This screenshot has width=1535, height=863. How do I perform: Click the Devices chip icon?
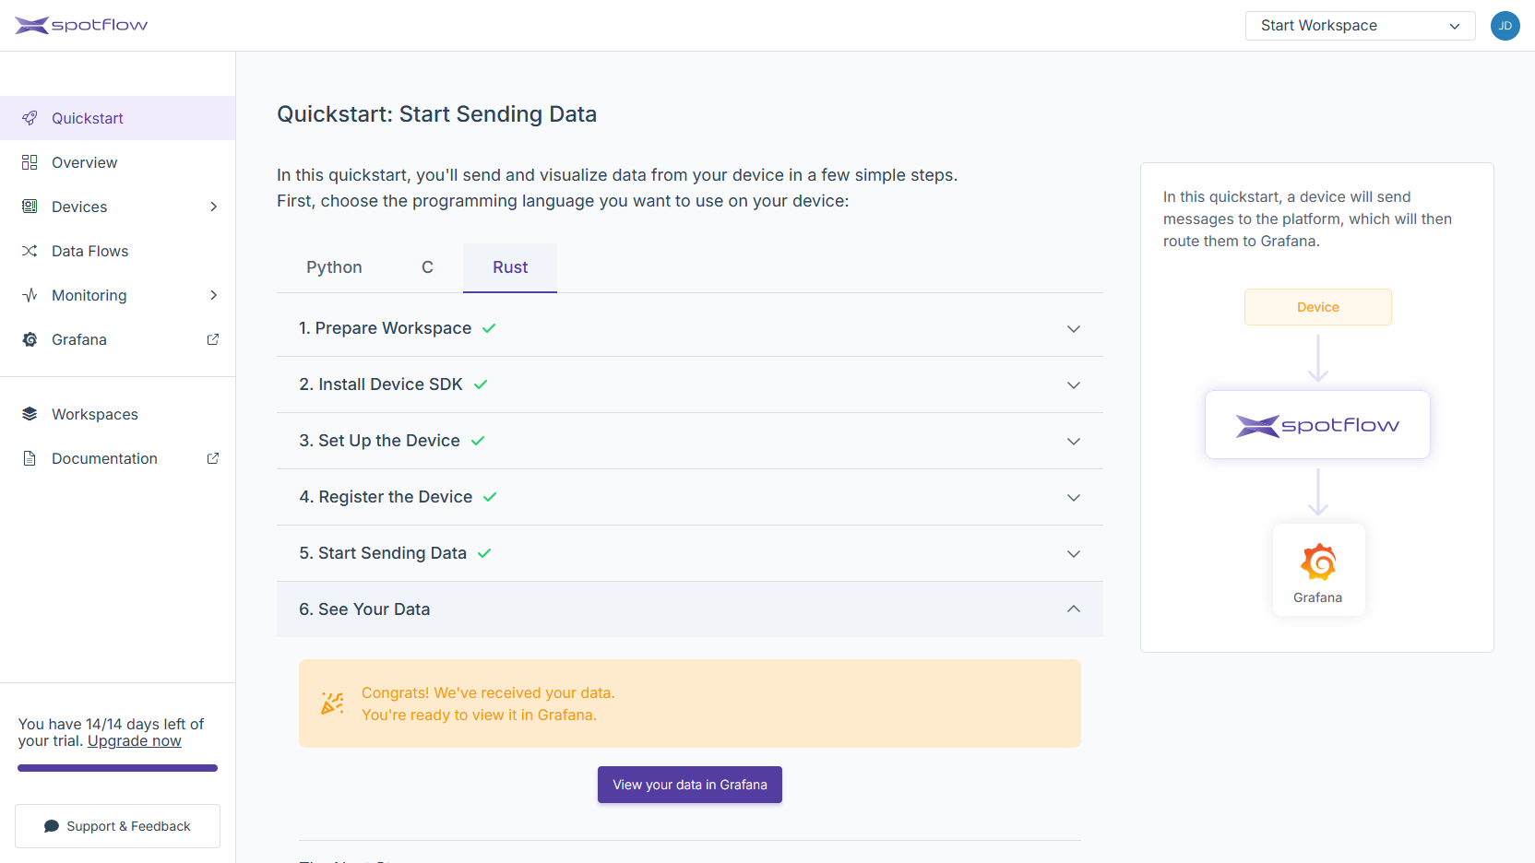point(30,207)
